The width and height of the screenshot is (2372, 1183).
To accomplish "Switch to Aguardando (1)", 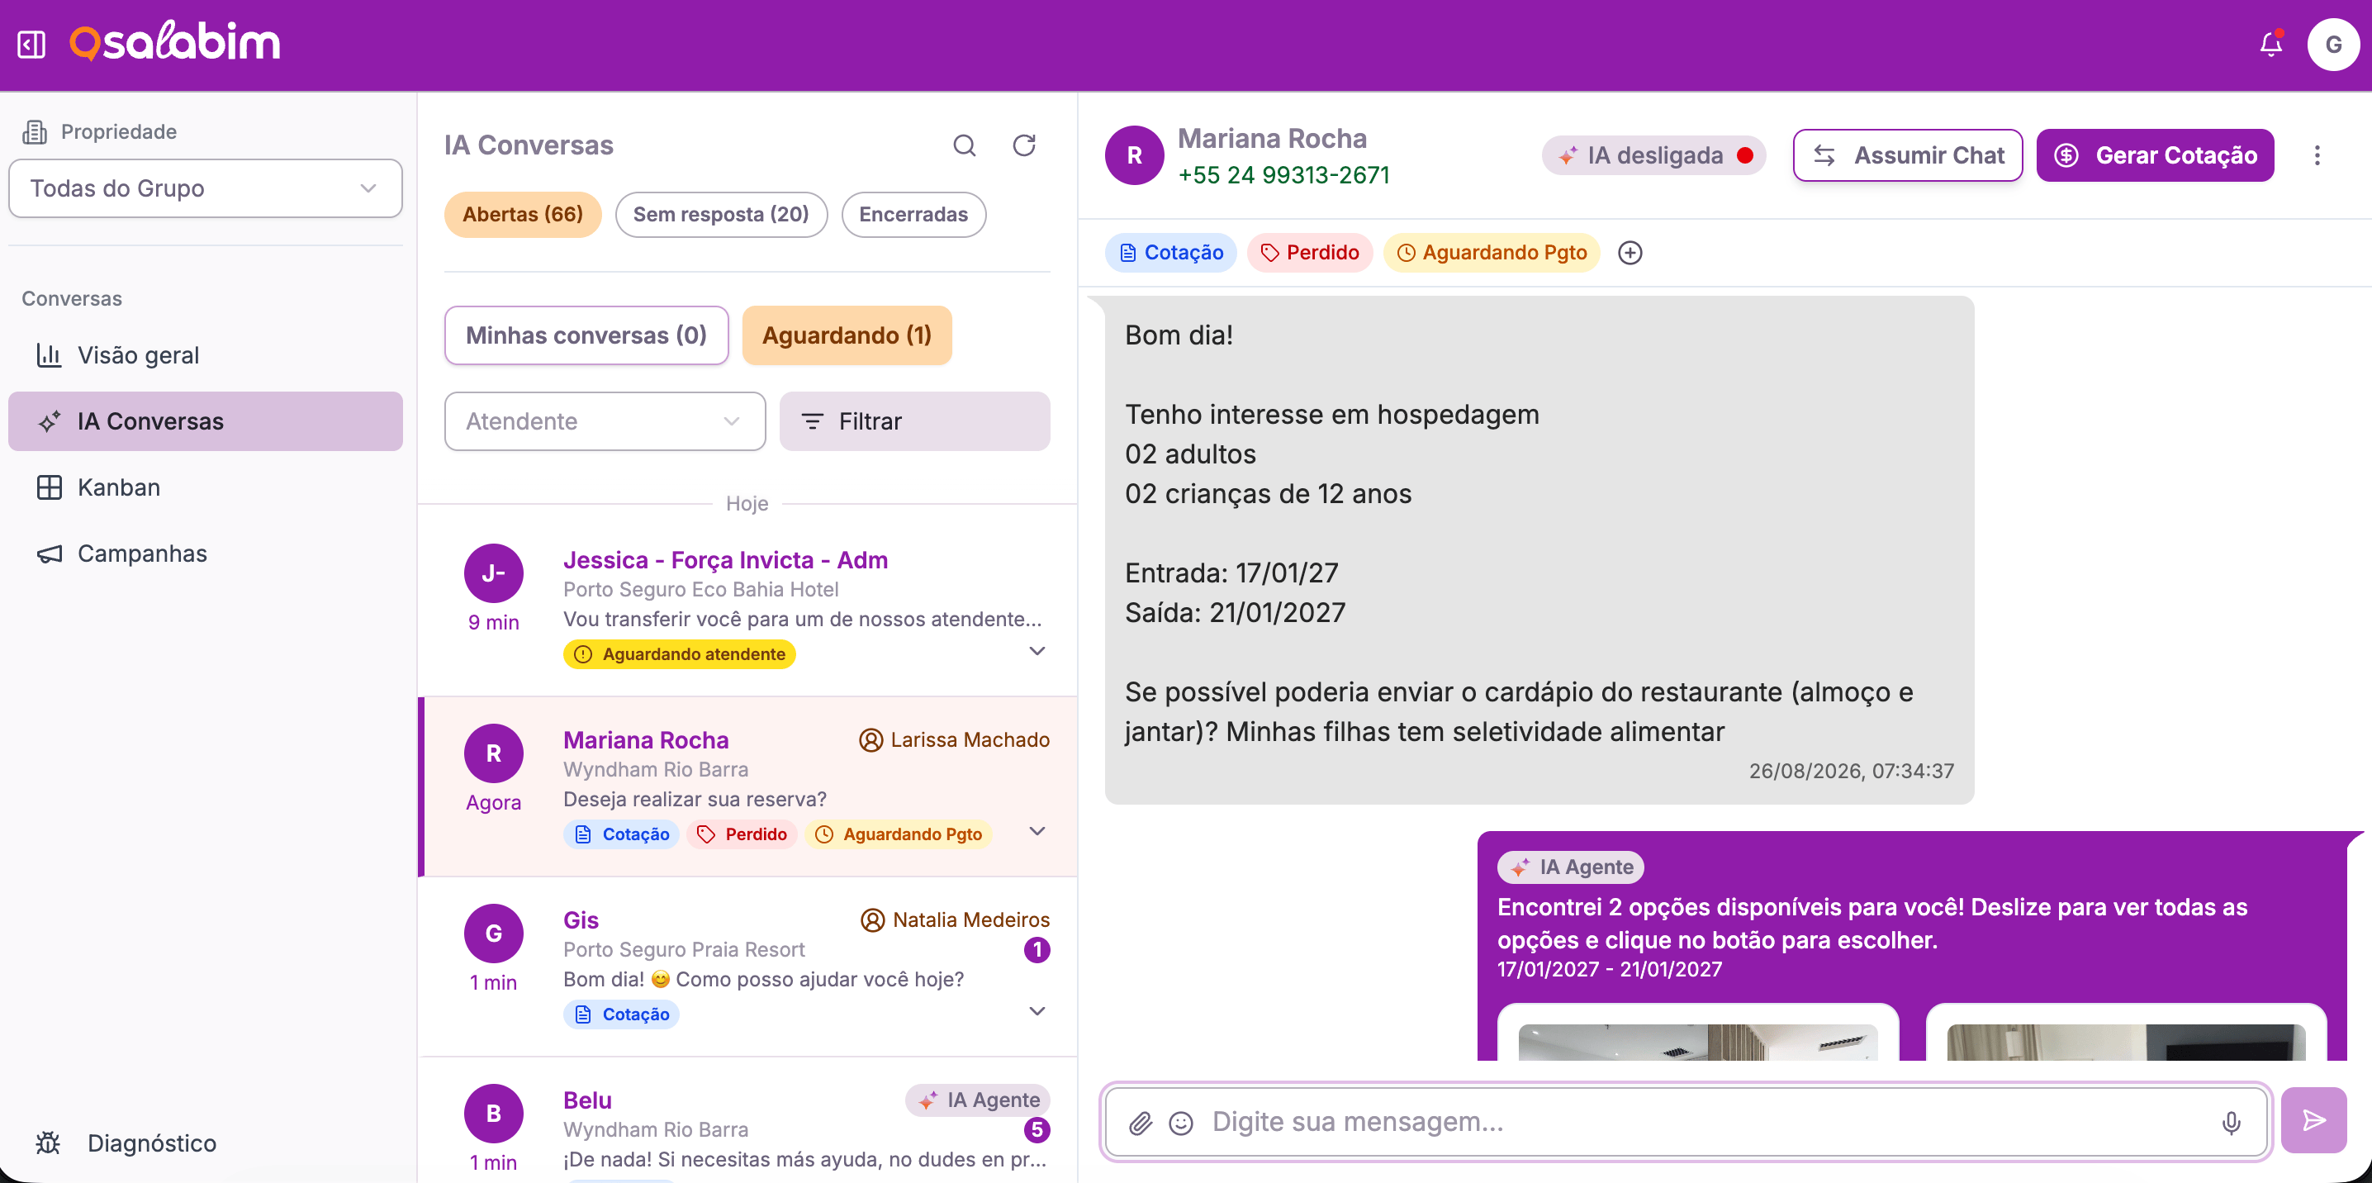I will 847,335.
